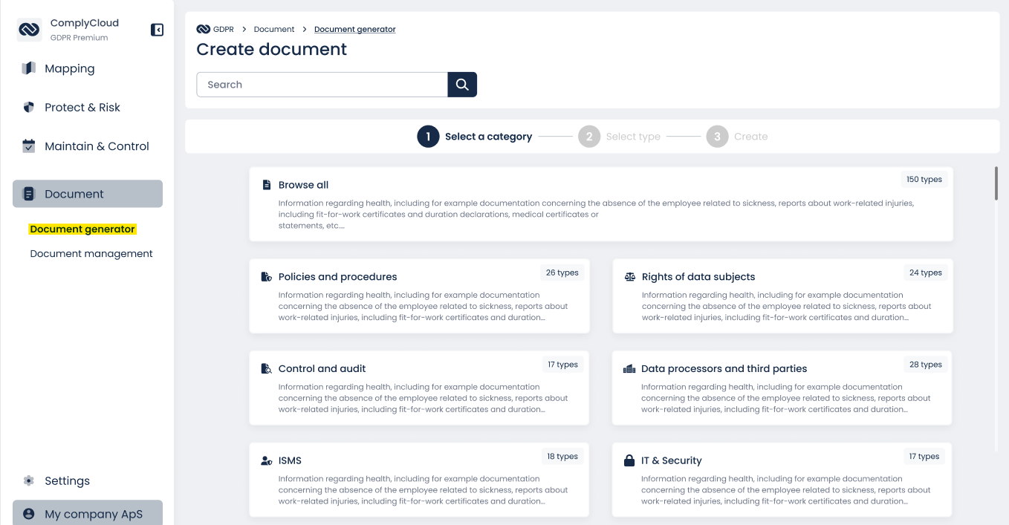Open Data processors and third parties category
The image size is (1009, 525).
pyautogui.click(x=782, y=388)
